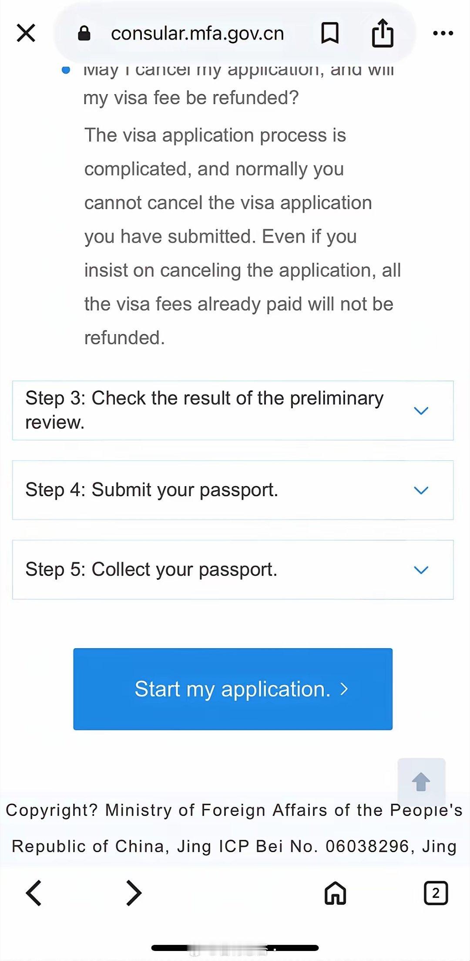Viewport: 470px width, 961px height.
Task: Close the browser page with X icon
Action: point(26,33)
